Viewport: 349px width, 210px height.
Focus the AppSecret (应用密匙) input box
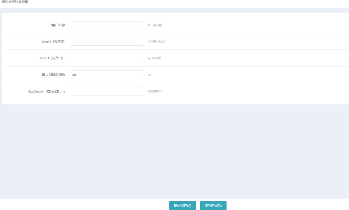(x=108, y=91)
